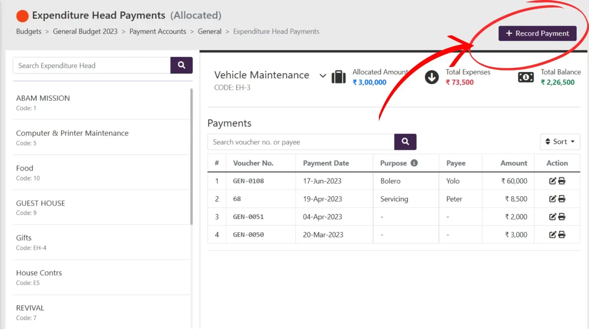The image size is (589, 331).
Task: Click amount ₹ 2,000
Action: [516, 217]
